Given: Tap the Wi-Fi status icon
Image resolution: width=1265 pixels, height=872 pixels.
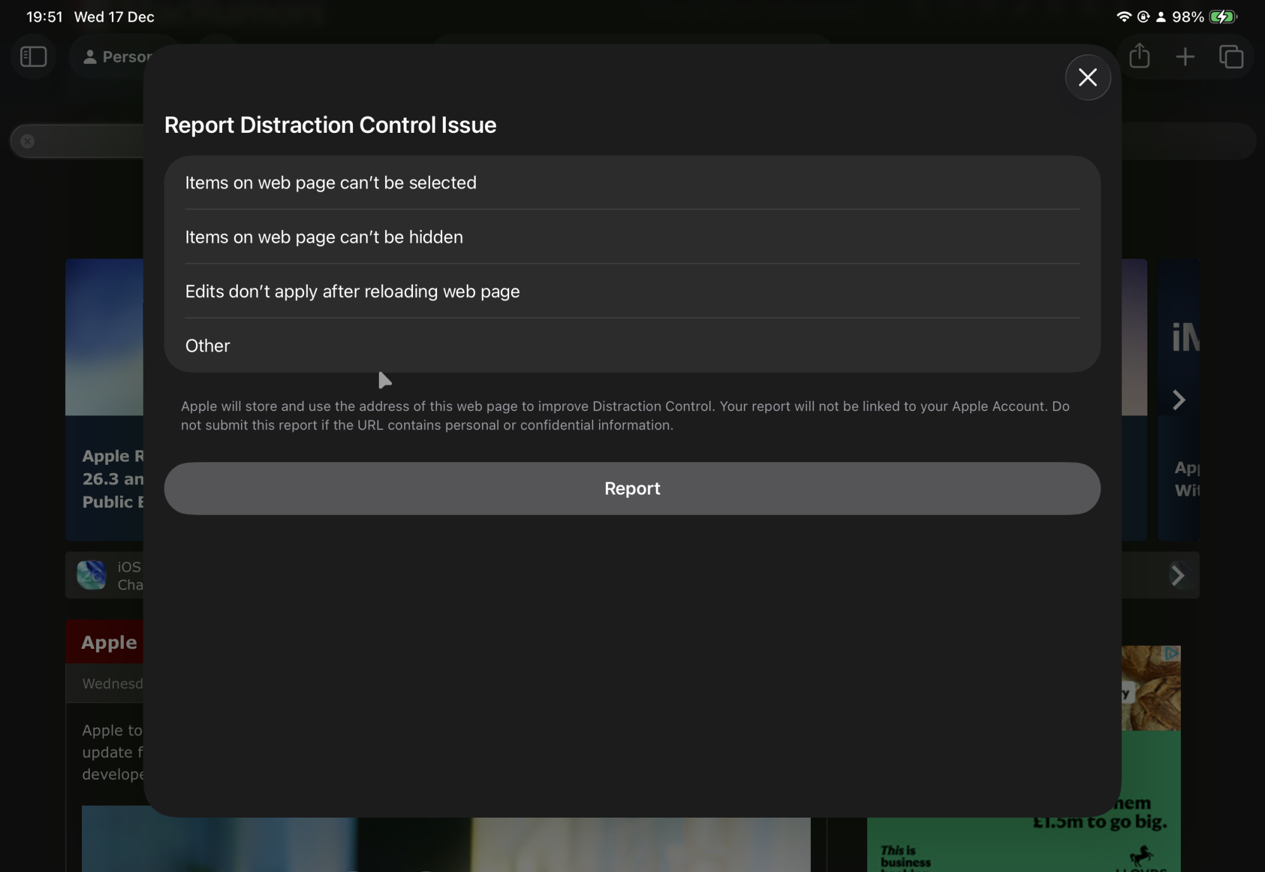Looking at the screenshot, I should coord(1123,17).
